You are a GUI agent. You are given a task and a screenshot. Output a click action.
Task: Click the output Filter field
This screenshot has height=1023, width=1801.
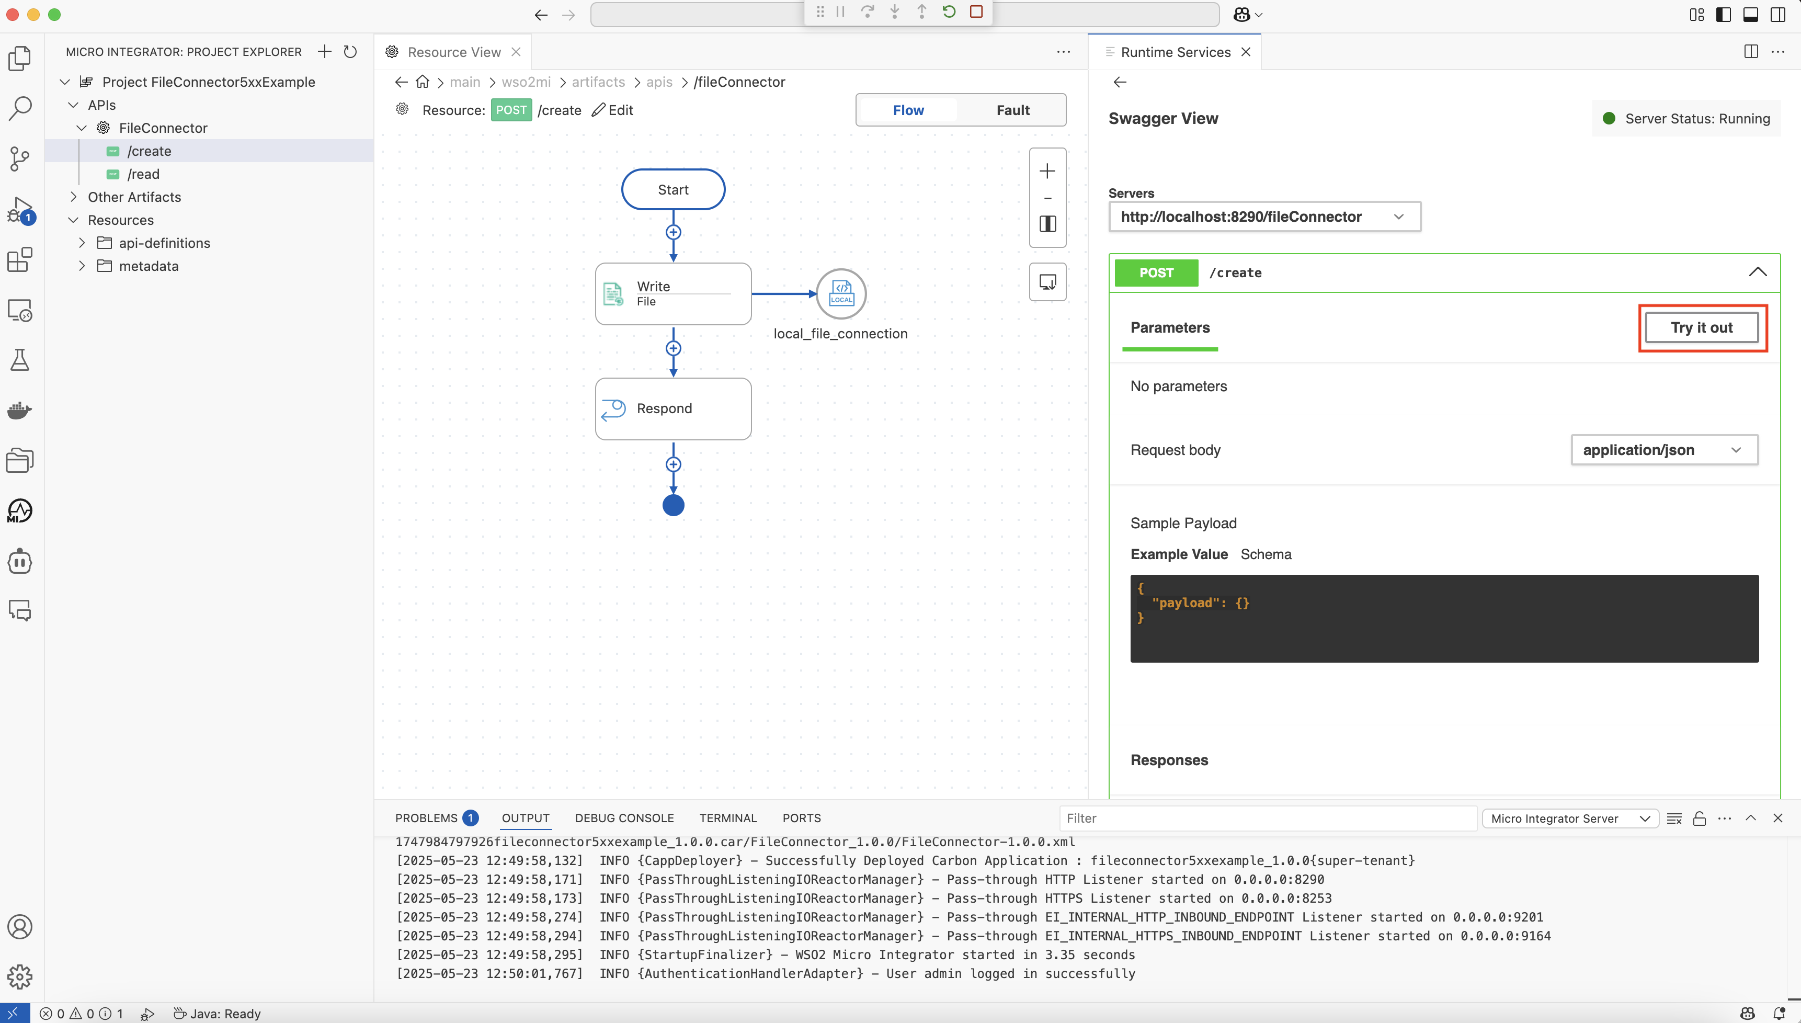pos(1268,818)
